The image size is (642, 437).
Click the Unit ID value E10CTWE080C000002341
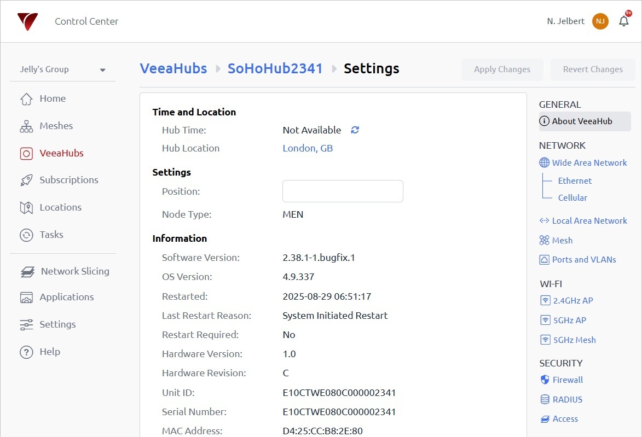click(339, 393)
